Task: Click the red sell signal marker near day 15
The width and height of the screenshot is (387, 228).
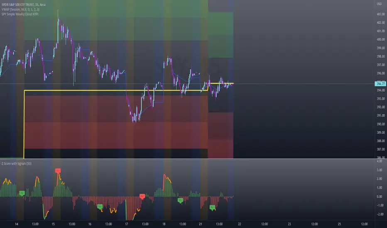Action: (x=58, y=170)
